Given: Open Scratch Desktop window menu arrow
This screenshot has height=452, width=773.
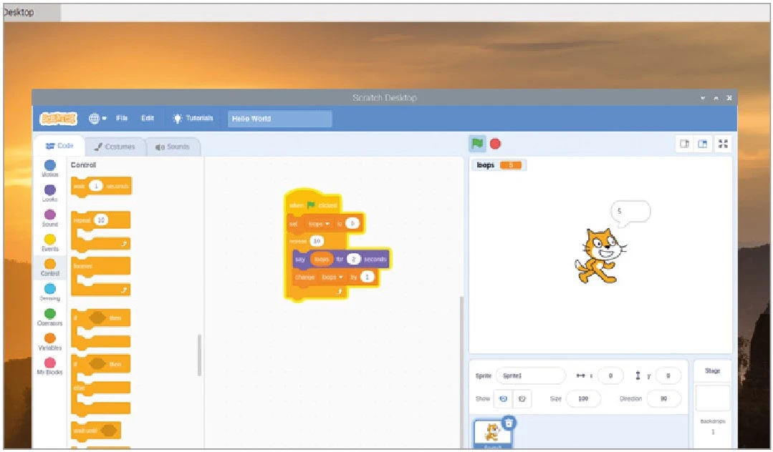Looking at the screenshot, I should coord(703,98).
